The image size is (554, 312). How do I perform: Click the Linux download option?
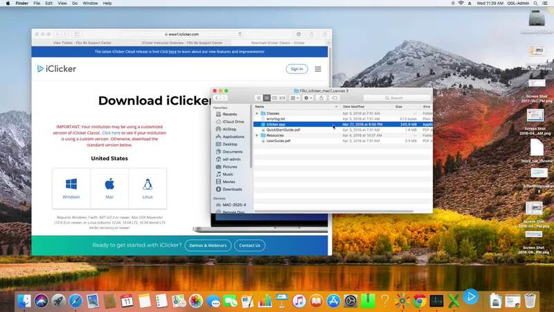(148, 188)
